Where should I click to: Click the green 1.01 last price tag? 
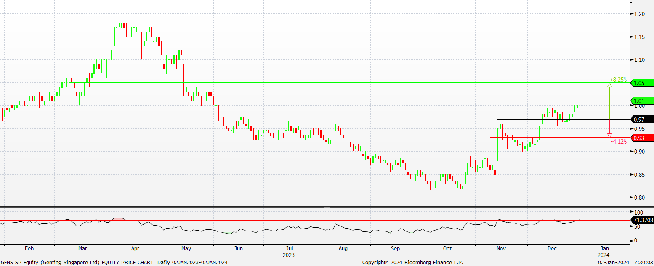coord(642,101)
